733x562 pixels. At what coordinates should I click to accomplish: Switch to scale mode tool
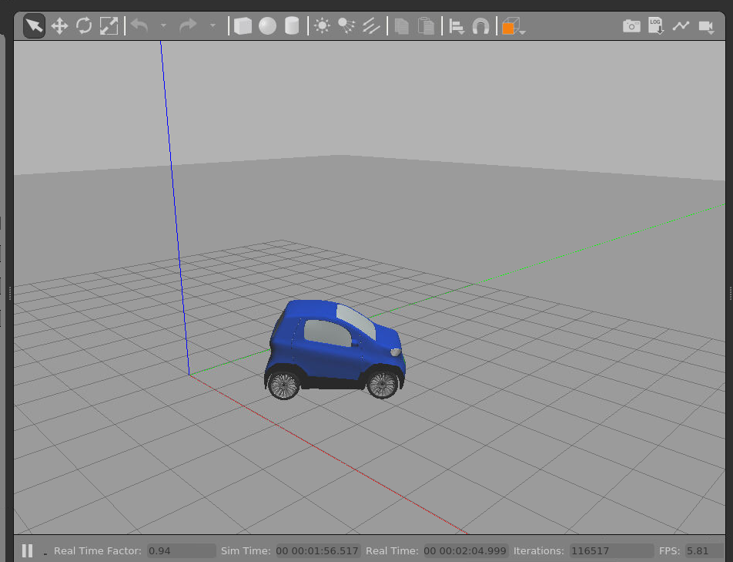109,25
